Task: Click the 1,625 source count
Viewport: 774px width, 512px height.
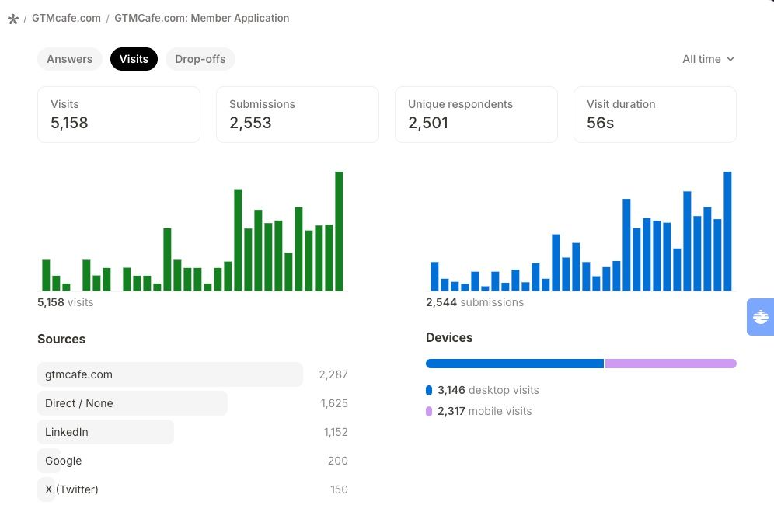Action: pos(334,403)
